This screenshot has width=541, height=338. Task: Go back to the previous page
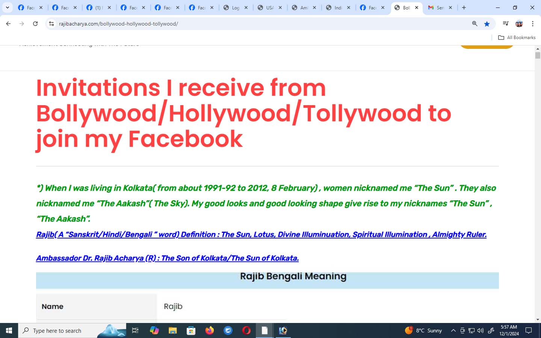click(x=8, y=24)
